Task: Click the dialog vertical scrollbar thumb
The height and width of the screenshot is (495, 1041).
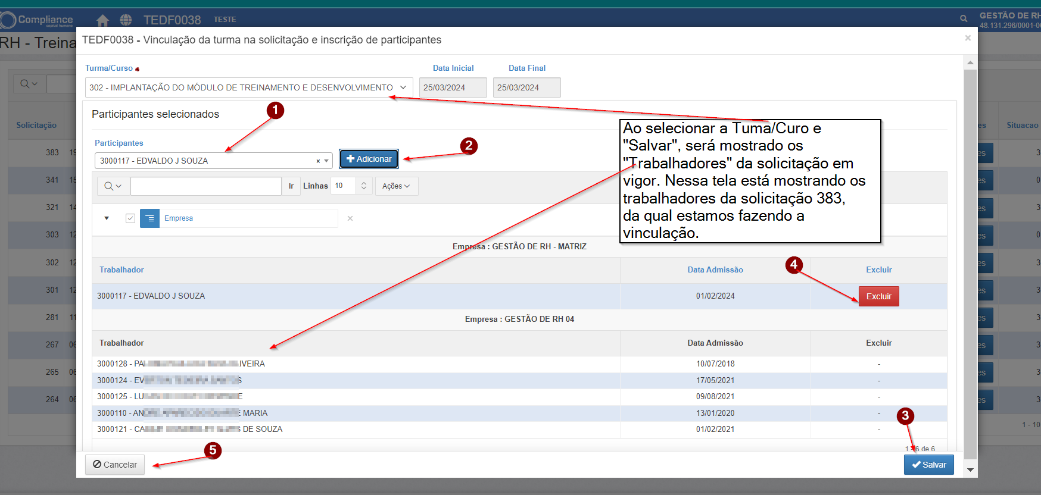Action: (970, 265)
